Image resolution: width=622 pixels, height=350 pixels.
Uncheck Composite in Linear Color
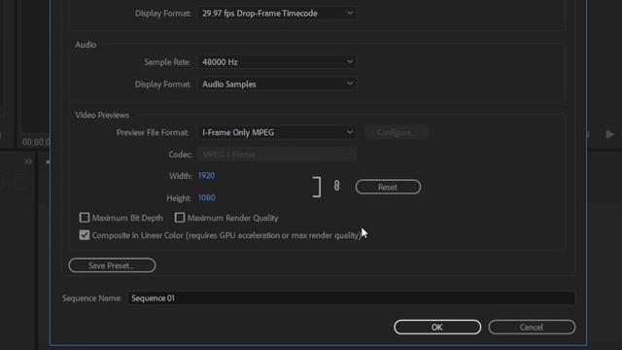click(x=85, y=235)
